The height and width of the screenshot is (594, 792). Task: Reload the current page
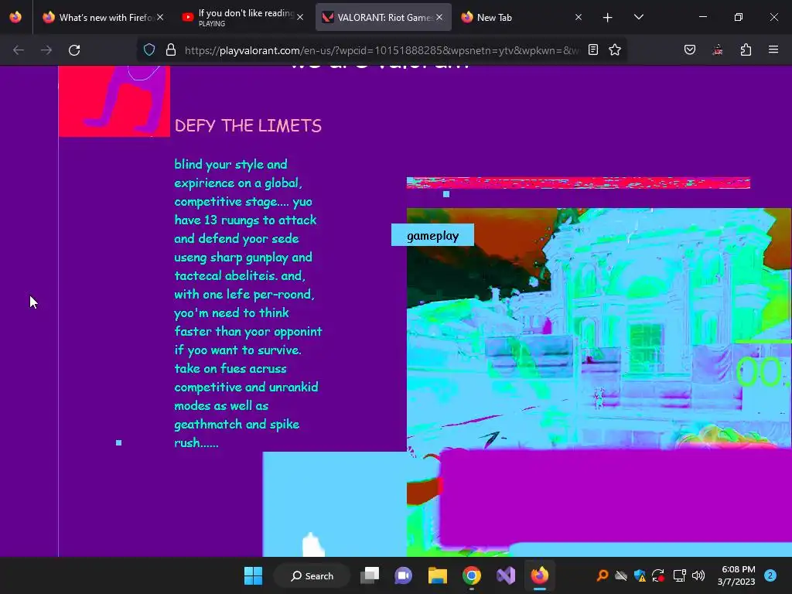click(x=74, y=50)
